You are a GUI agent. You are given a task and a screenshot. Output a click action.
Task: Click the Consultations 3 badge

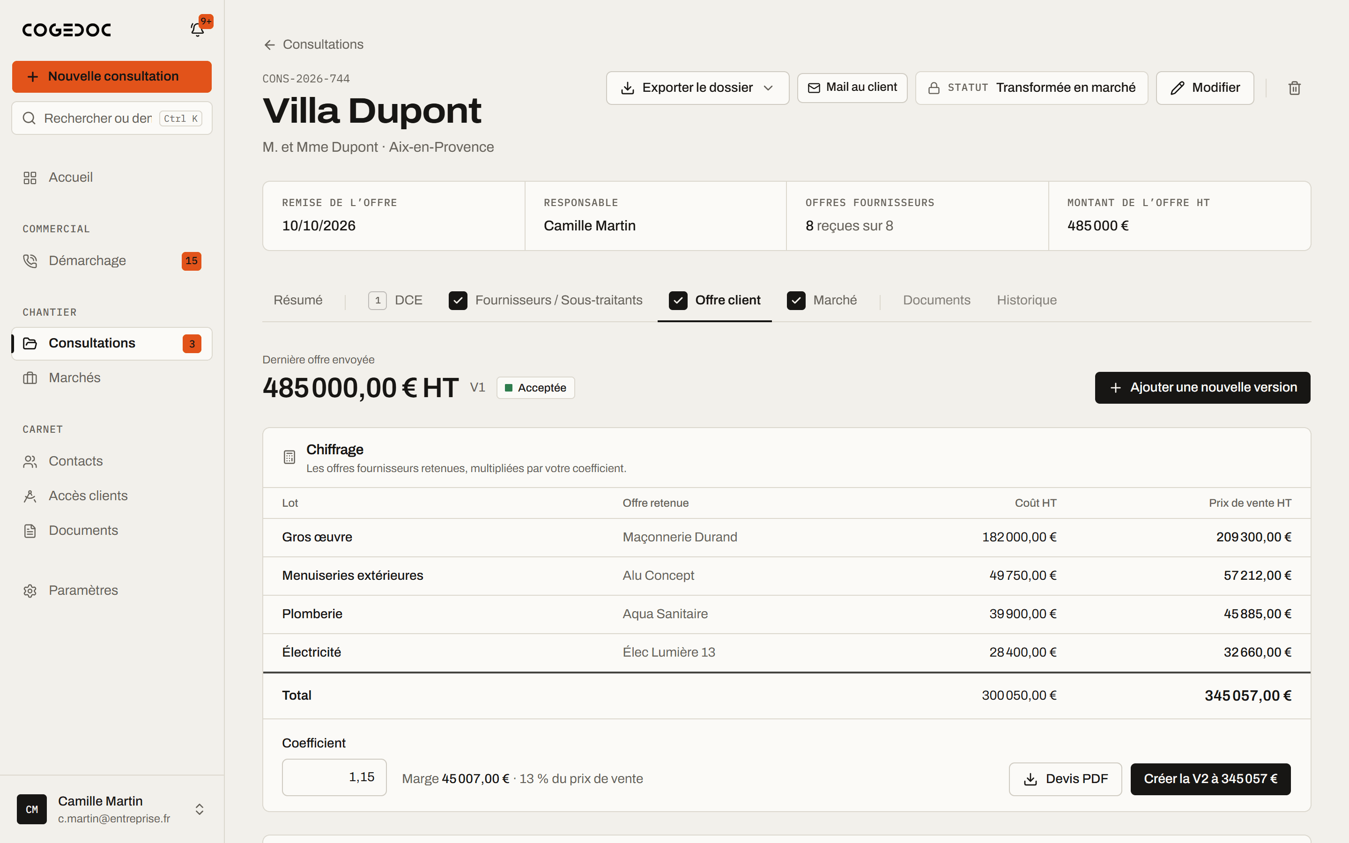coord(192,343)
